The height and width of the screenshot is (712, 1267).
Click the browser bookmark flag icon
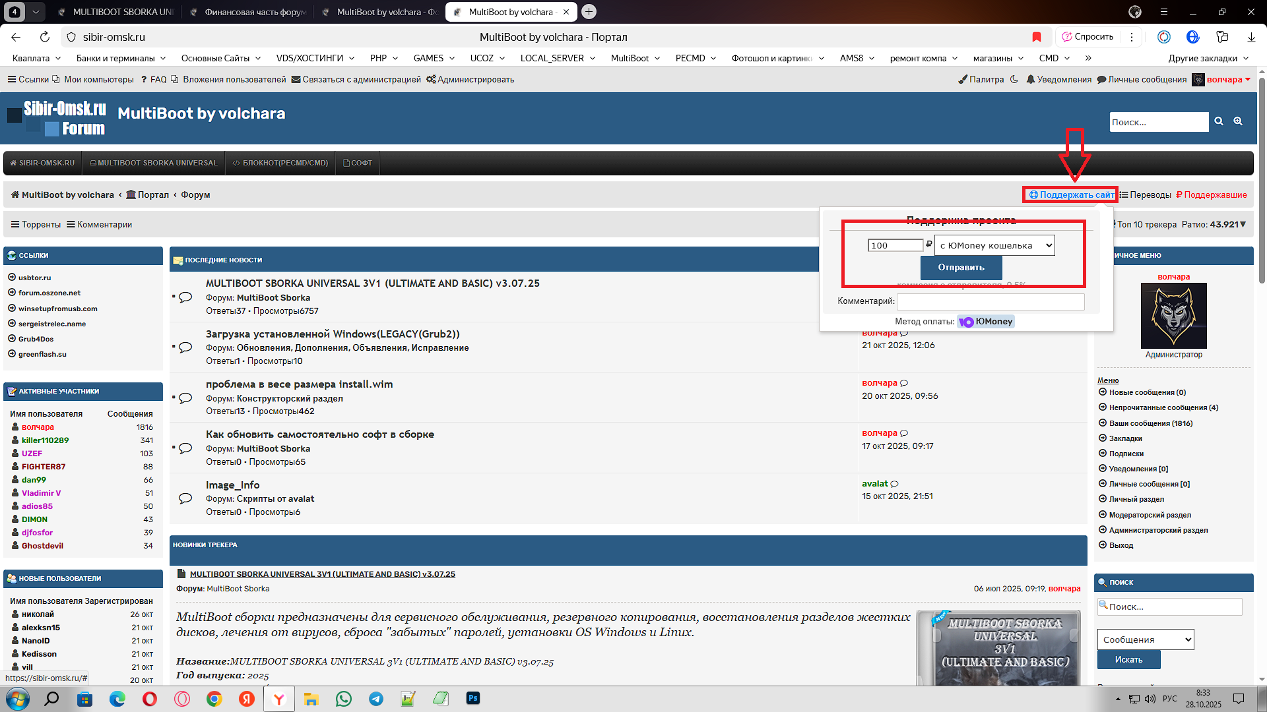[x=1037, y=37]
